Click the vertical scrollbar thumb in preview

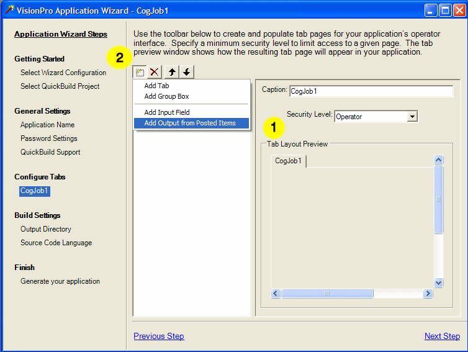click(438, 200)
